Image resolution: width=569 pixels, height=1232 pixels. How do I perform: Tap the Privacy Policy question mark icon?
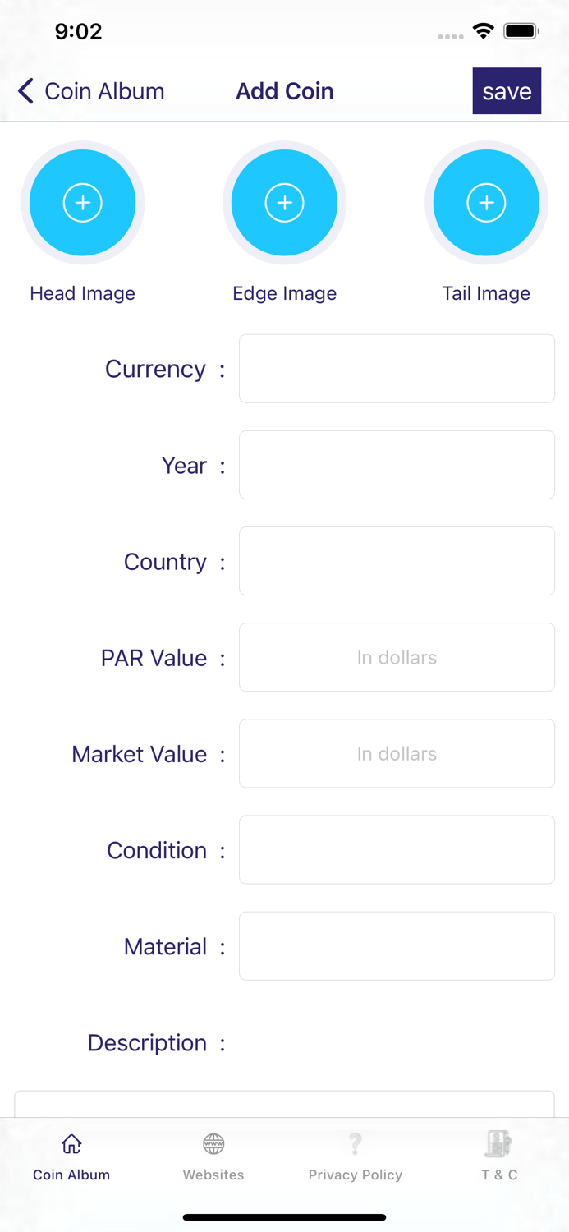coord(355,1143)
